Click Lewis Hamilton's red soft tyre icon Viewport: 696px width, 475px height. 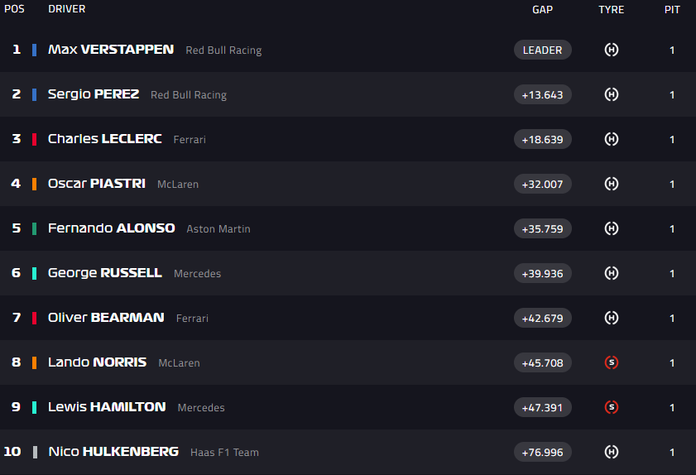point(612,407)
